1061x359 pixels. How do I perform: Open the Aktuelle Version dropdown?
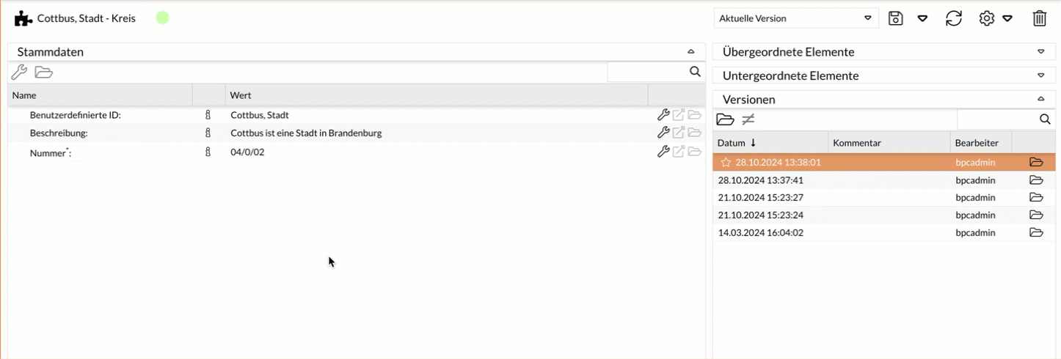click(x=796, y=18)
